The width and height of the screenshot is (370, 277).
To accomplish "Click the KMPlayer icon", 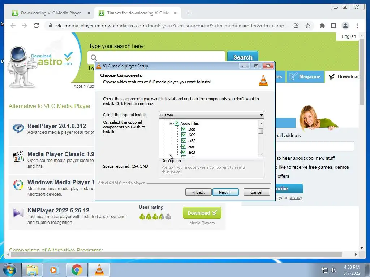I will tap(18, 213).
